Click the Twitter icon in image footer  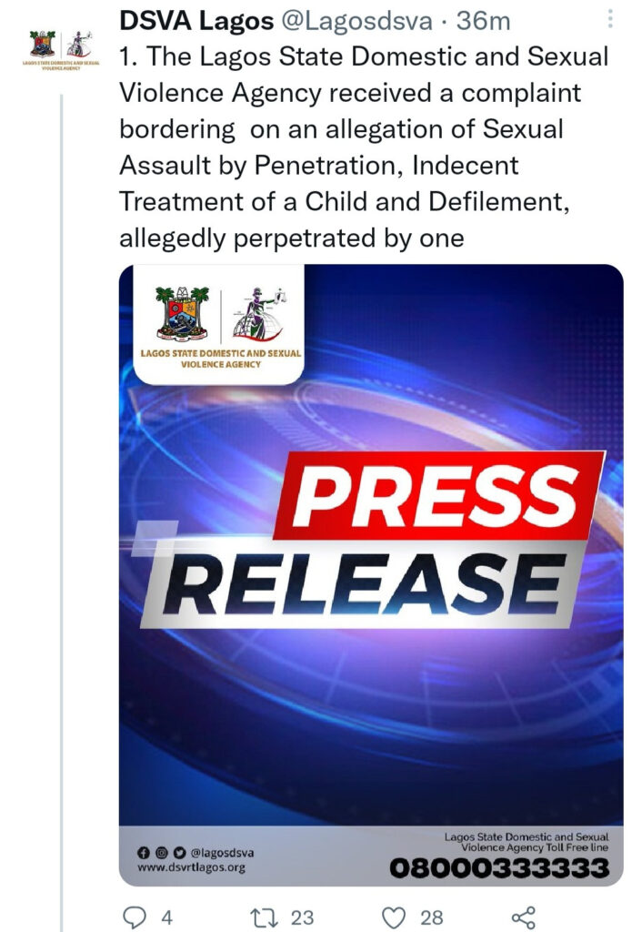pyautogui.click(x=179, y=852)
